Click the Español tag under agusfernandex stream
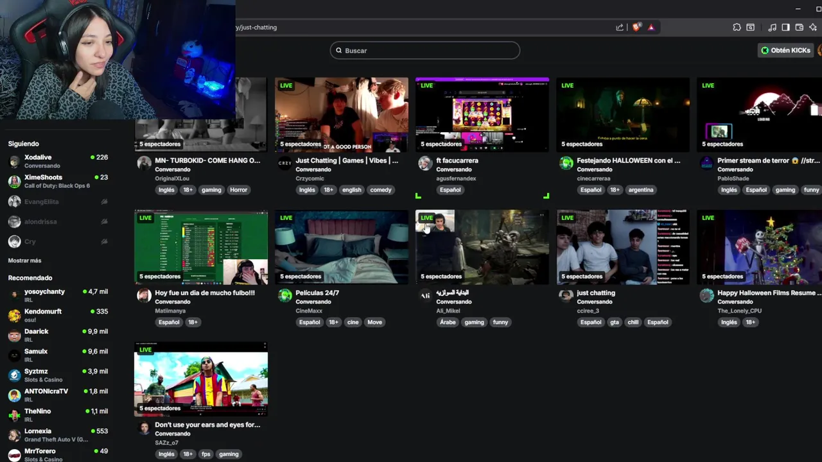The height and width of the screenshot is (462, 822). 450,190
